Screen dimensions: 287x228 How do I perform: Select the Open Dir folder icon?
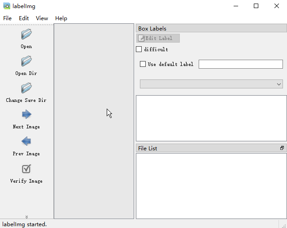pos(26,61)
